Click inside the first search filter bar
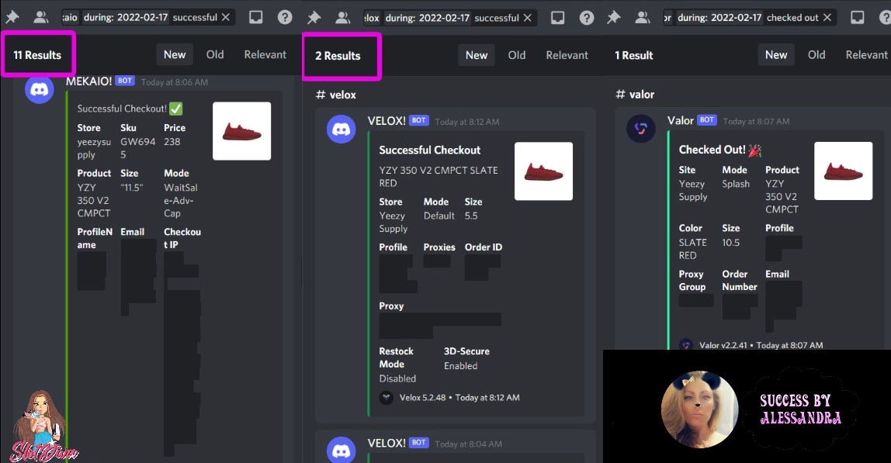The width and height of the screenshot is (891, 463). (140, 16)
